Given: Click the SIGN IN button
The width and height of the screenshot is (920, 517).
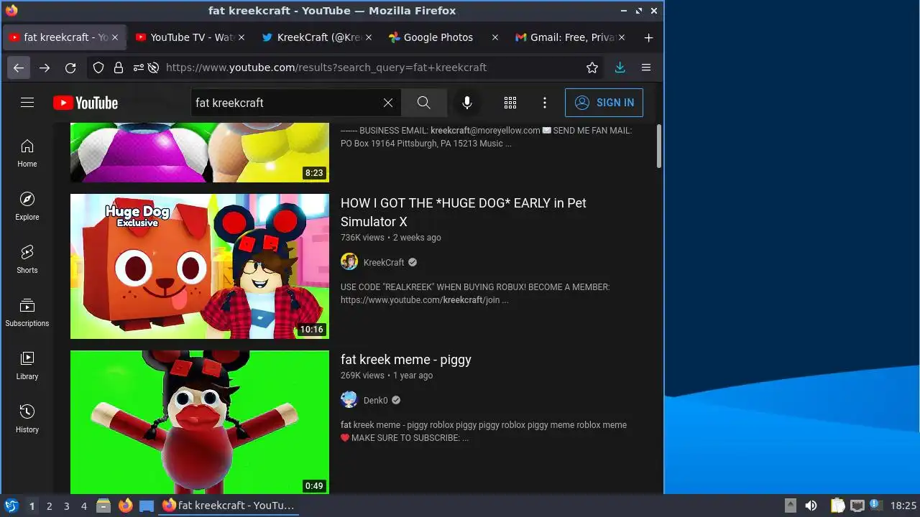Looking at the screenshot, I should point(604,103).
